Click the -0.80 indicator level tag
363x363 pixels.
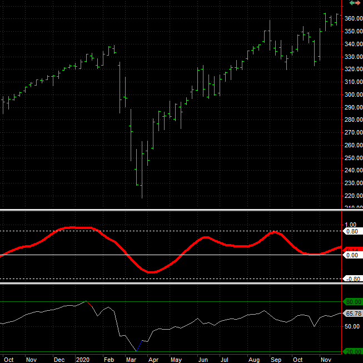(x=352, y=279)
